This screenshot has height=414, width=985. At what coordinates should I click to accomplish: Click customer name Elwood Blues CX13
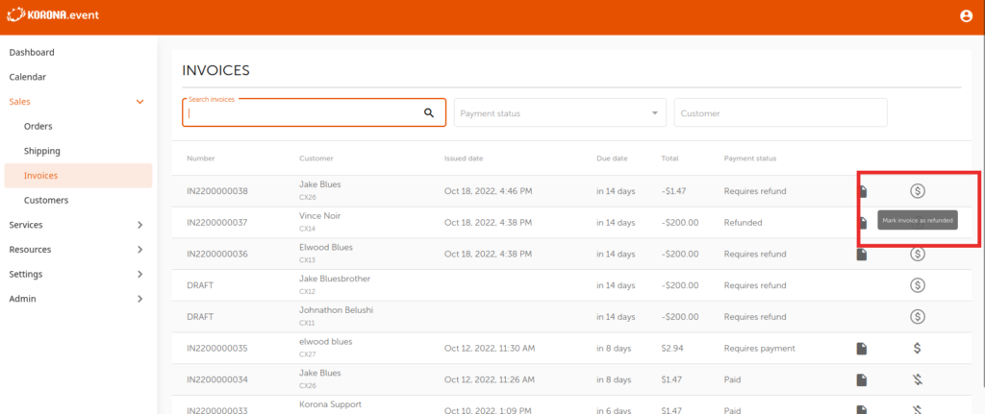(x=326, y=247)
